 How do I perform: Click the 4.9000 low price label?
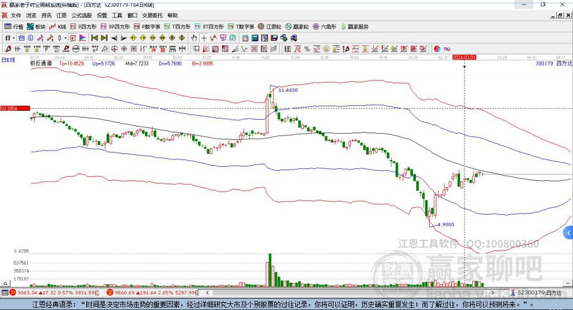446,224
